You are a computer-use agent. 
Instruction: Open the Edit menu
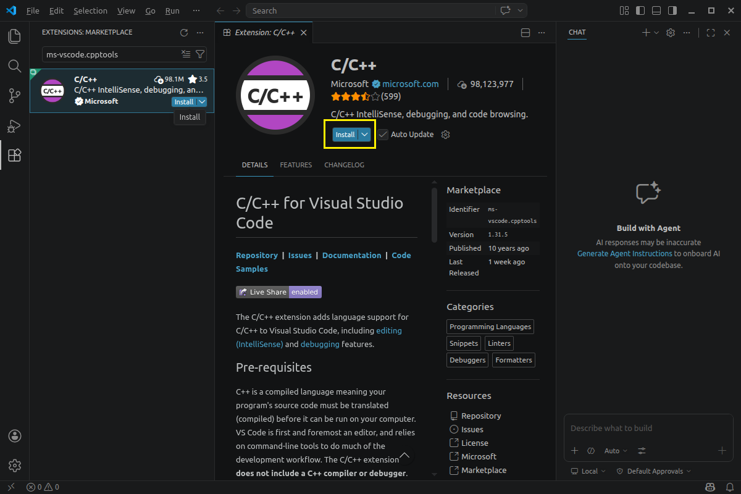coord(56,10)
